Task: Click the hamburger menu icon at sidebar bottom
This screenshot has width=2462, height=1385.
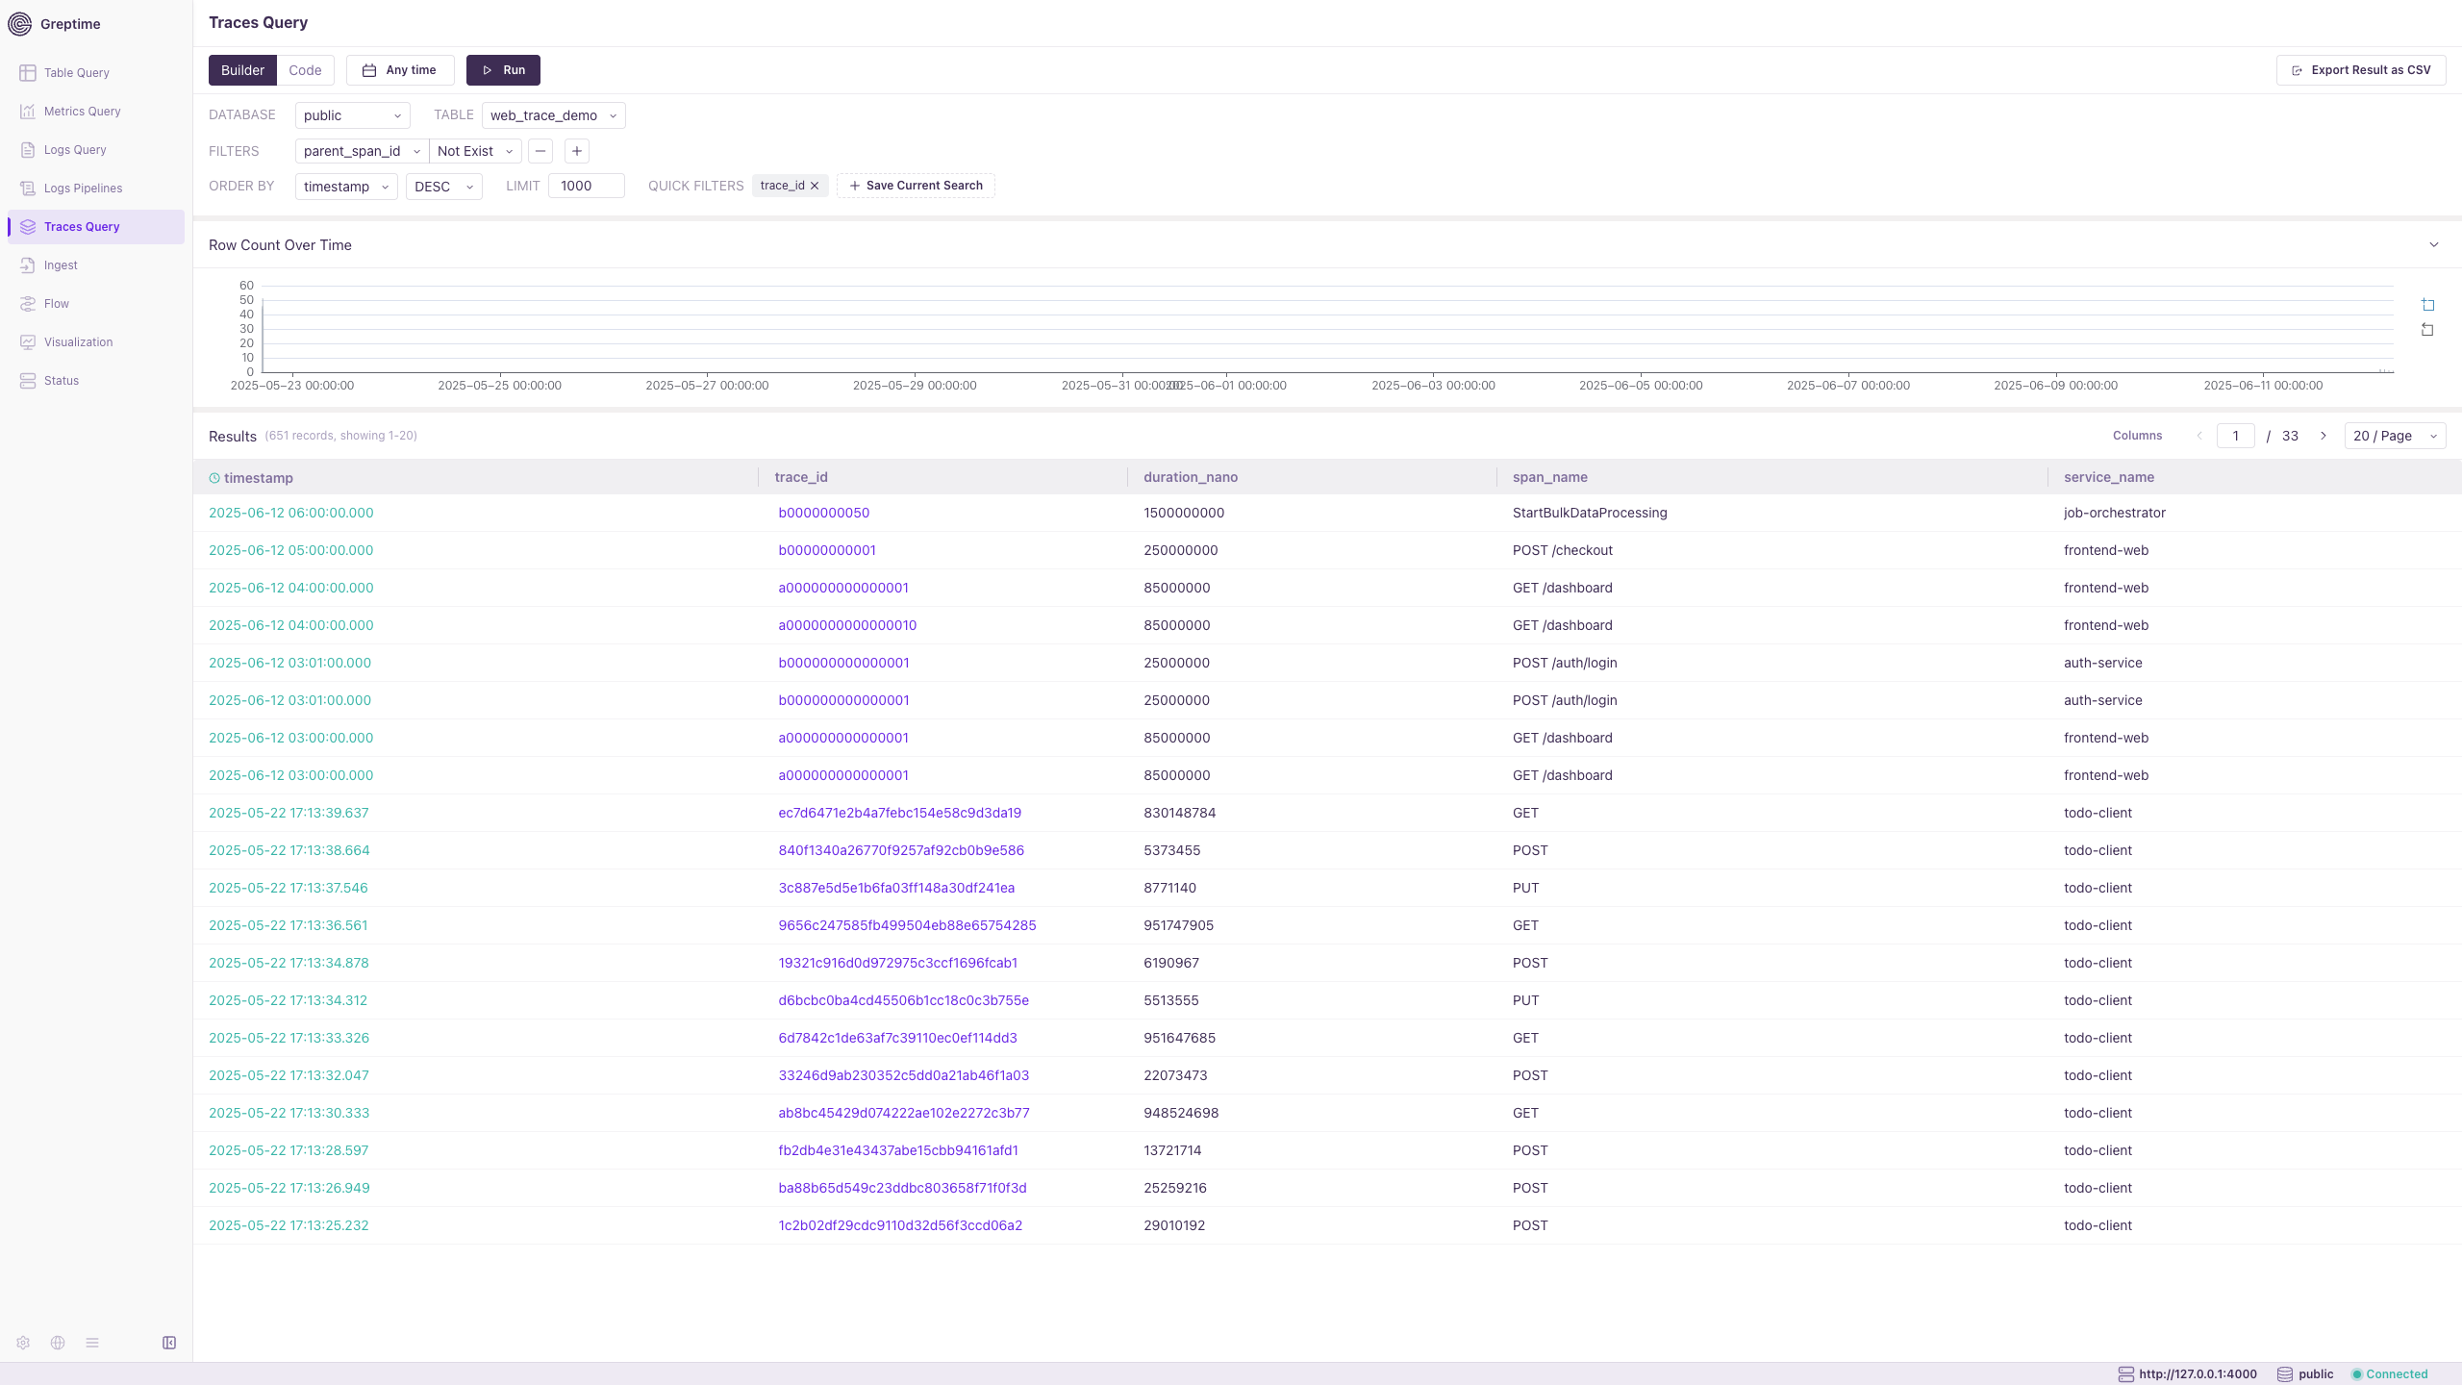Action: (x=92, y=1343)
